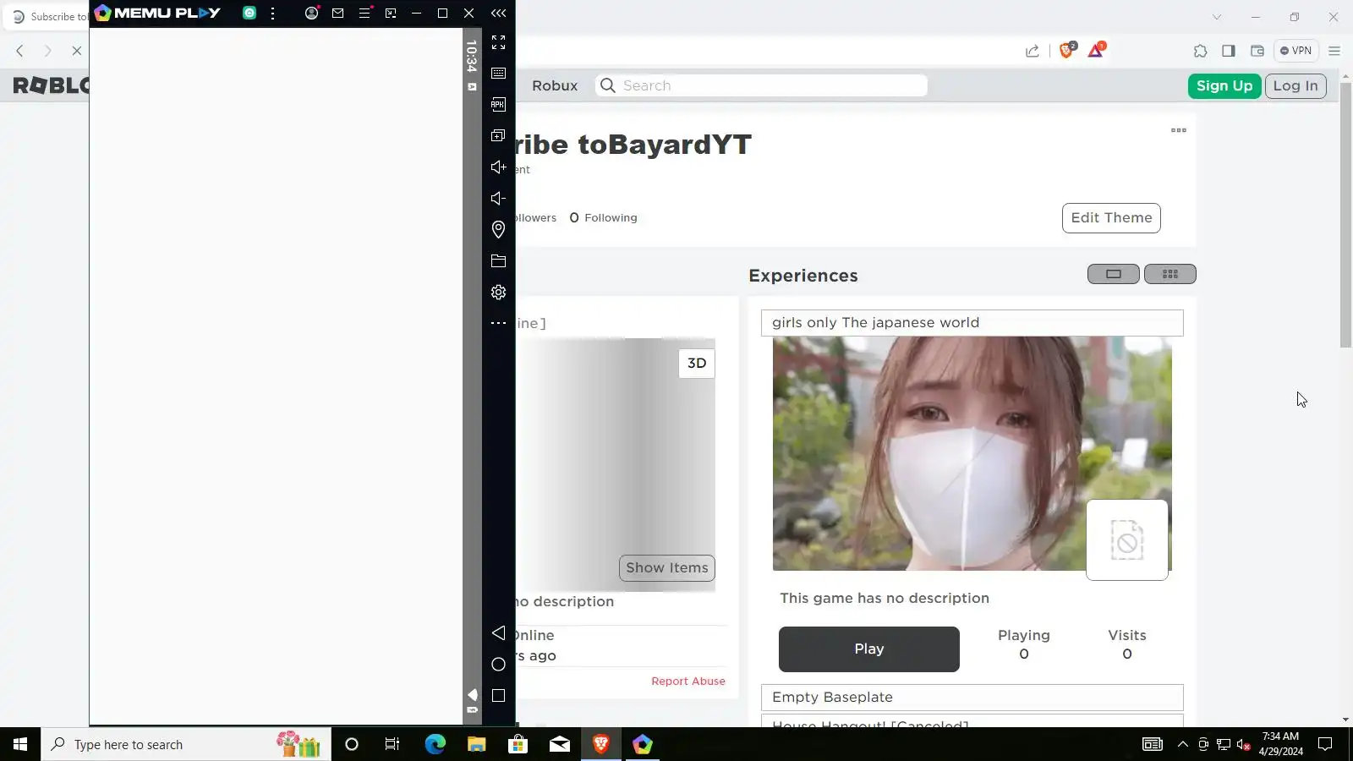Click the Brave Shields lion icon
This screenshot has height=761, width=1353.
(x=1066, y=51)
